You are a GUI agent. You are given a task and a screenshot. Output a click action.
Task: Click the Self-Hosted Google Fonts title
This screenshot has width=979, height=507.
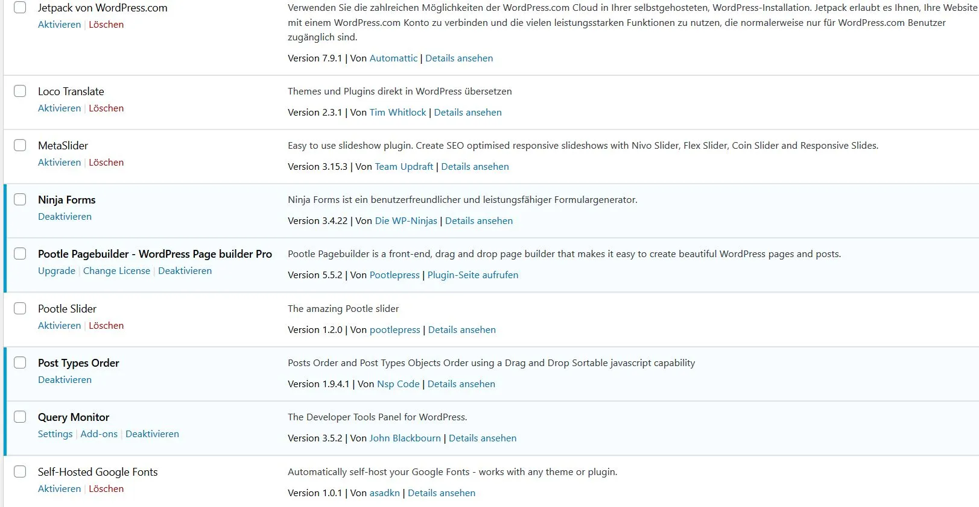(98, 472)
